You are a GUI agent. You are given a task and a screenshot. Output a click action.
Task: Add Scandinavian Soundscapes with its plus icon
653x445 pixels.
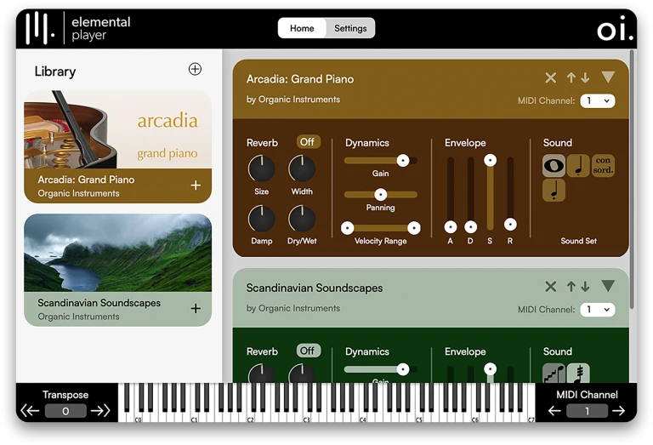(196, 308)
